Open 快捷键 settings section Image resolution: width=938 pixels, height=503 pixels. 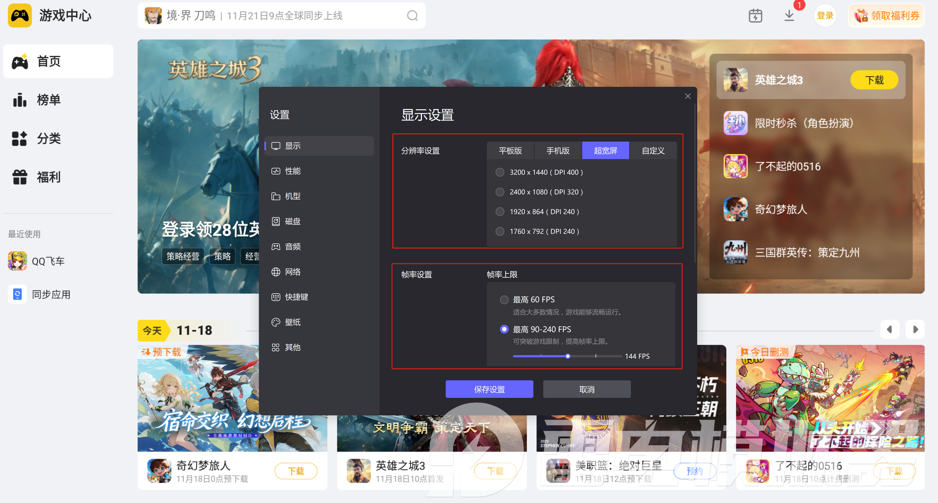(x=296, y=297)
